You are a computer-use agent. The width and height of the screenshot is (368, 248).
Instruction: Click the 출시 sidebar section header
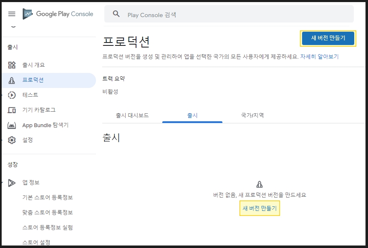[x=13, y=47]
